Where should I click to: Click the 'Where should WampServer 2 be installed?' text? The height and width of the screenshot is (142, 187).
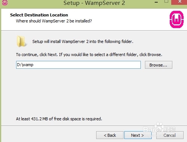[54, 21]
